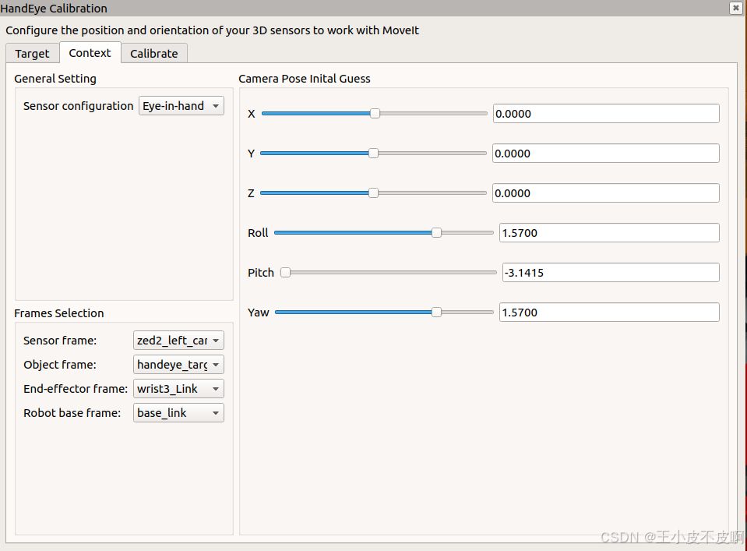Click the Yaw slider label
The image size is (747, 551).
(x=258, y=313)
